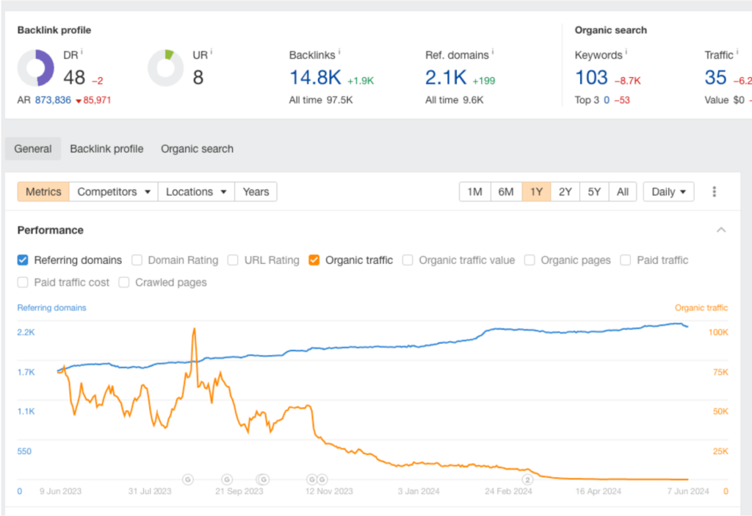Open the three-dot options menu
This screenshot has width=752, height=516.
[x=714, y=191]
